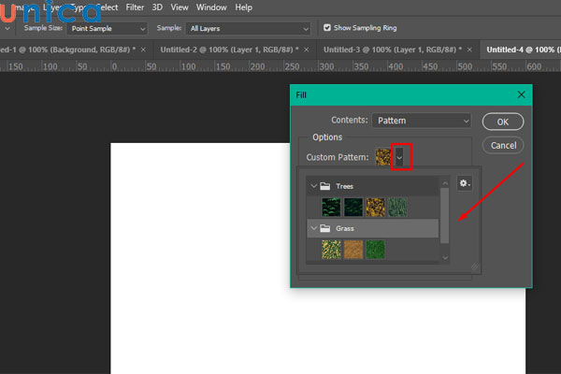The width and height of the screenshot is (561, 374).
Task: Click the pattern list scroll down arrow
Action: tap(445, 256)
